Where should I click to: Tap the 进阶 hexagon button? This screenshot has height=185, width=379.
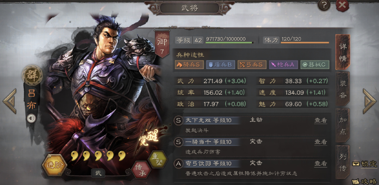coord(54,165)
